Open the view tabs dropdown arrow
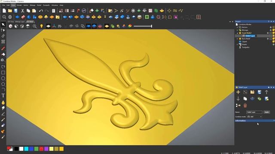This screenshot has width=275, height=154. [230, 22]
